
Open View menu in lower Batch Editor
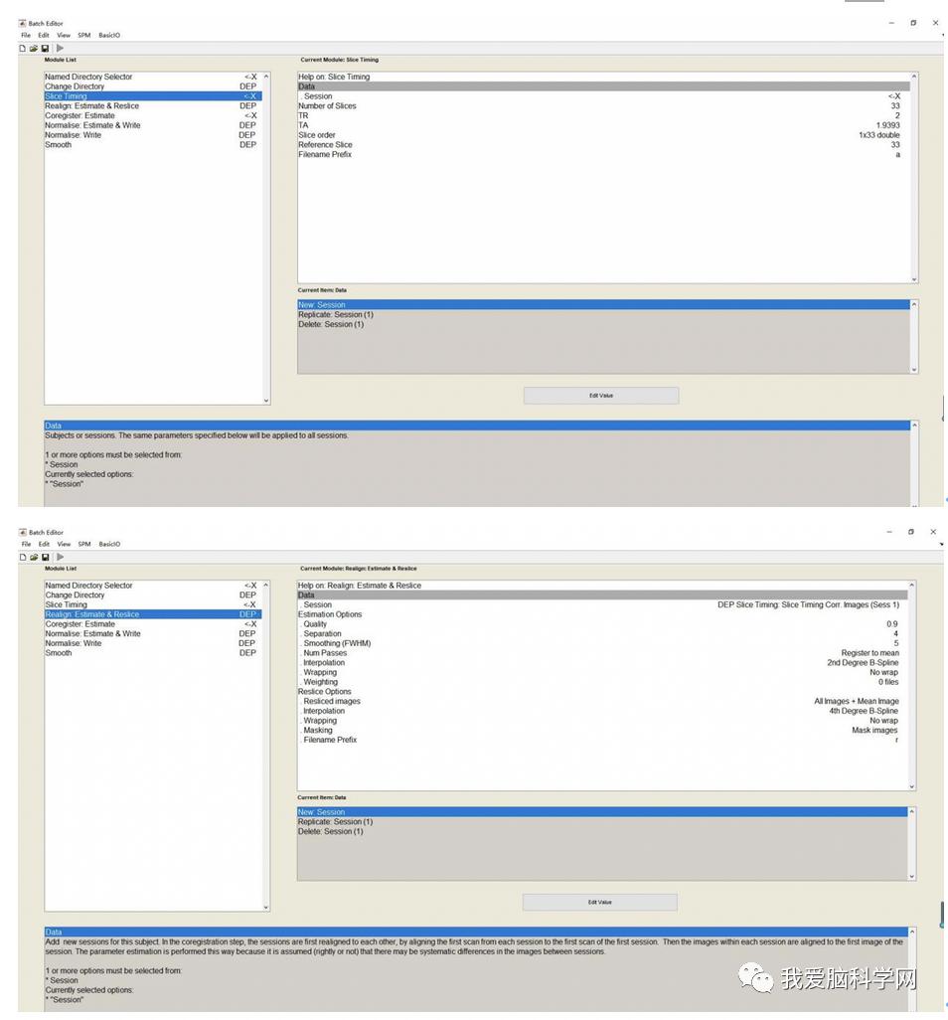pyautogui.click(x=64, y=544)
